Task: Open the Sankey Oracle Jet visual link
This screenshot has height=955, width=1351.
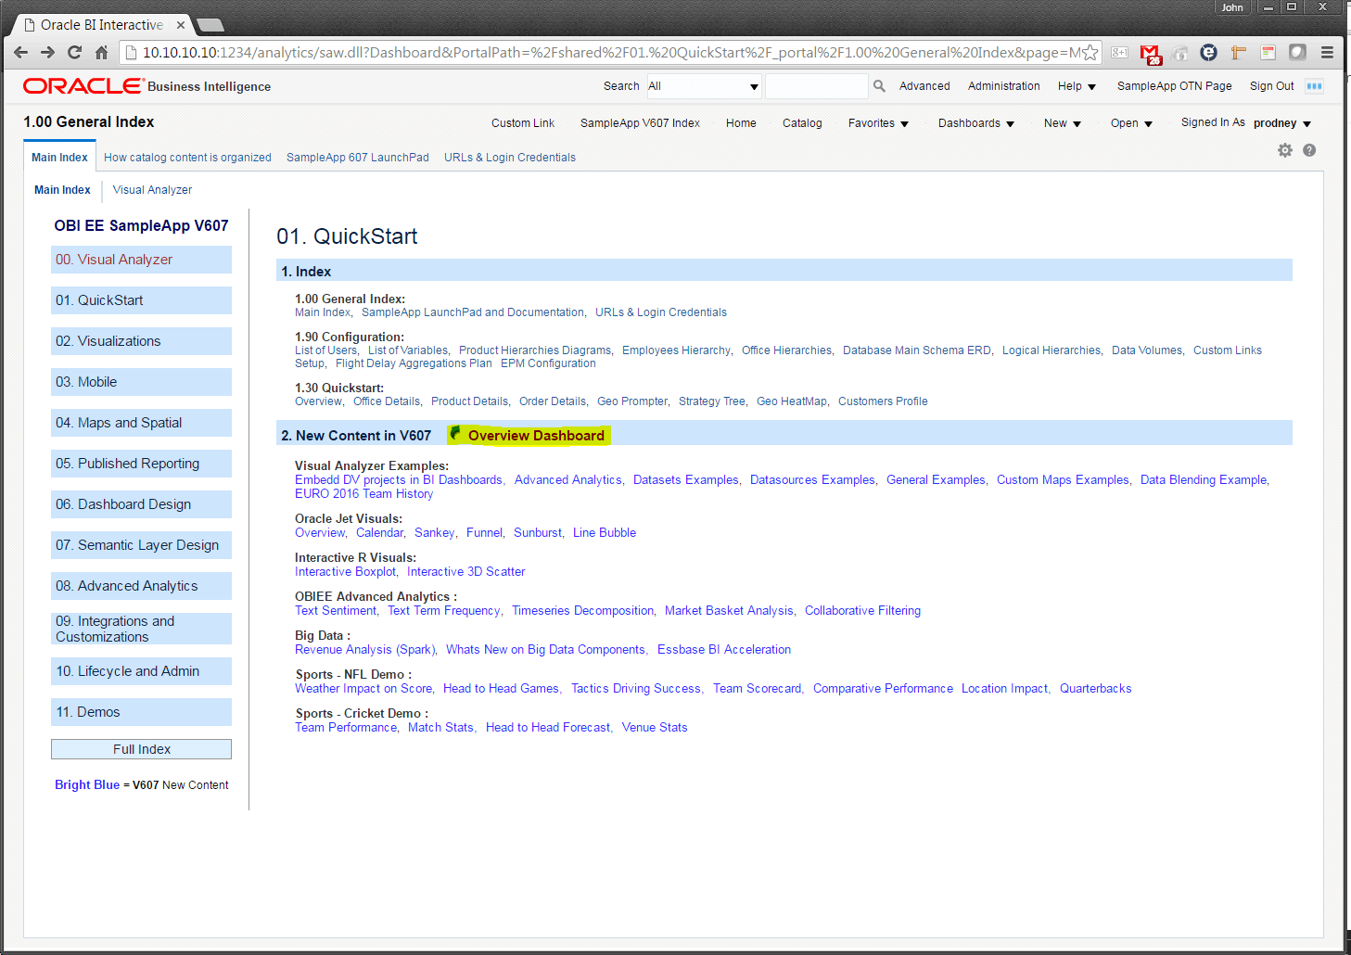Action: [x=434, y=533]
